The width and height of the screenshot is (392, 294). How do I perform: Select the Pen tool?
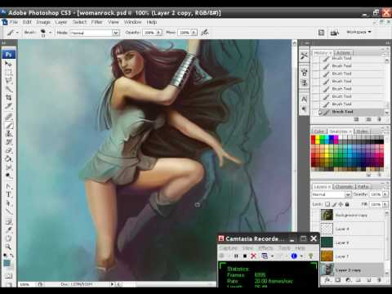[x=8, y=186]
